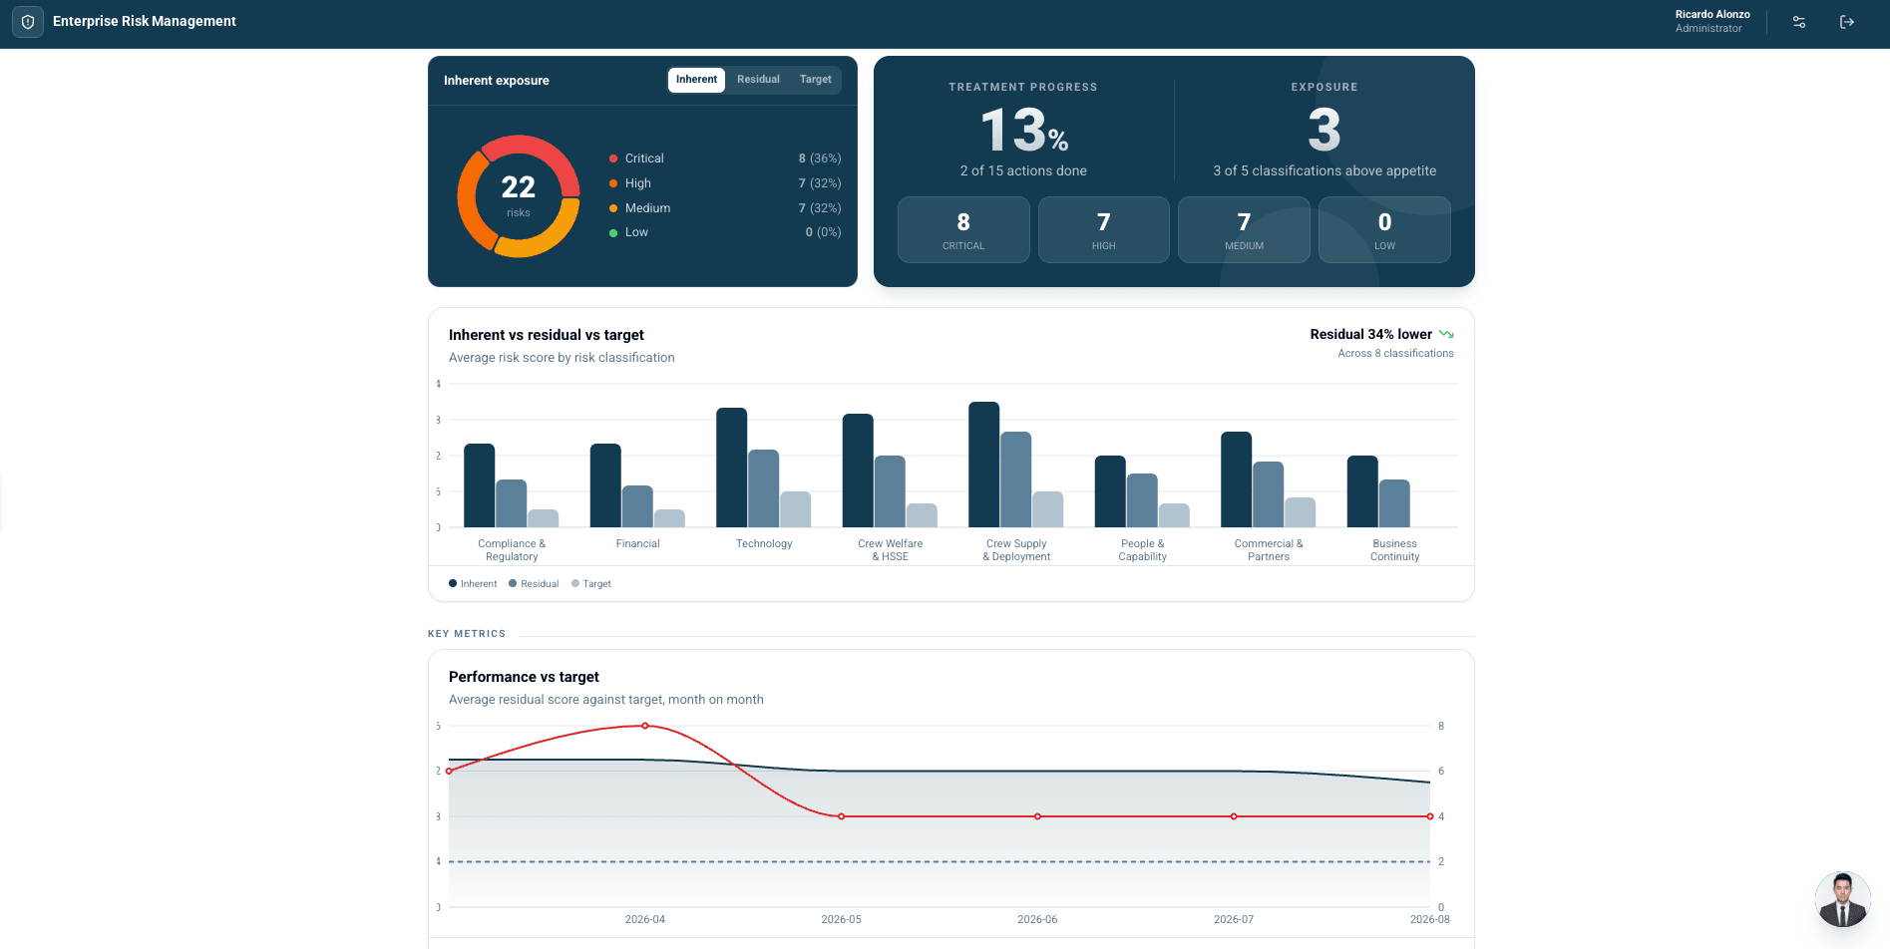Image resolution: width=1890 pixels, height=949 pixels.
Task: Click the Commercial & Partners axis label
Action: click(x=1269, y=550)
